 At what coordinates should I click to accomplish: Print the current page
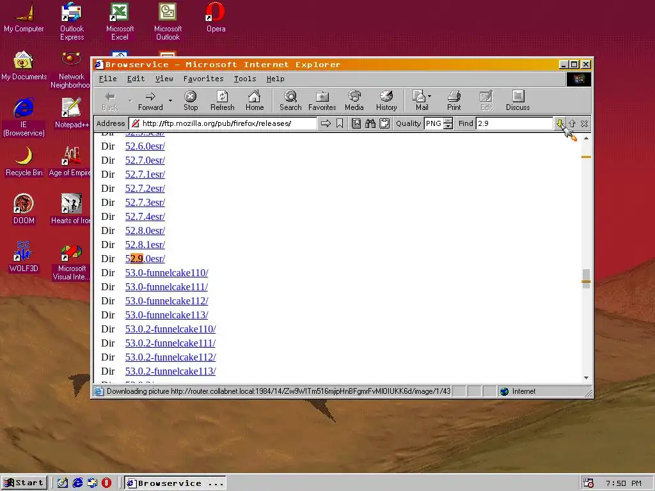point(454,100)
